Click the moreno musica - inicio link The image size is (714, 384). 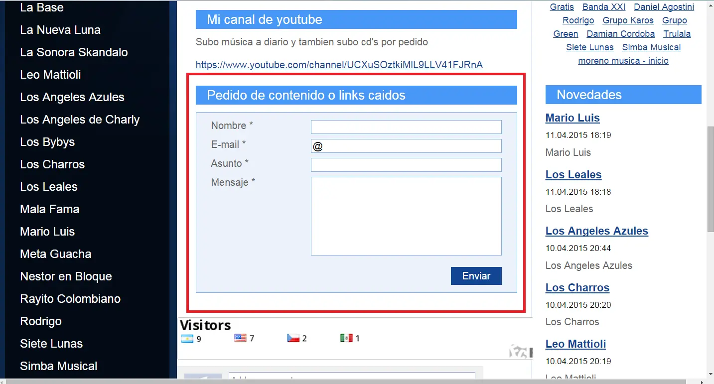click(x=623, y=61)
